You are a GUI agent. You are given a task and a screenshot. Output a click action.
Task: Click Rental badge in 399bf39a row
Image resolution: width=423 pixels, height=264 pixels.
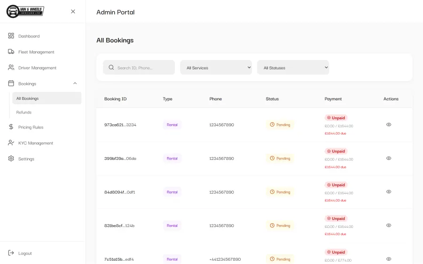click(x=172, y=158)
